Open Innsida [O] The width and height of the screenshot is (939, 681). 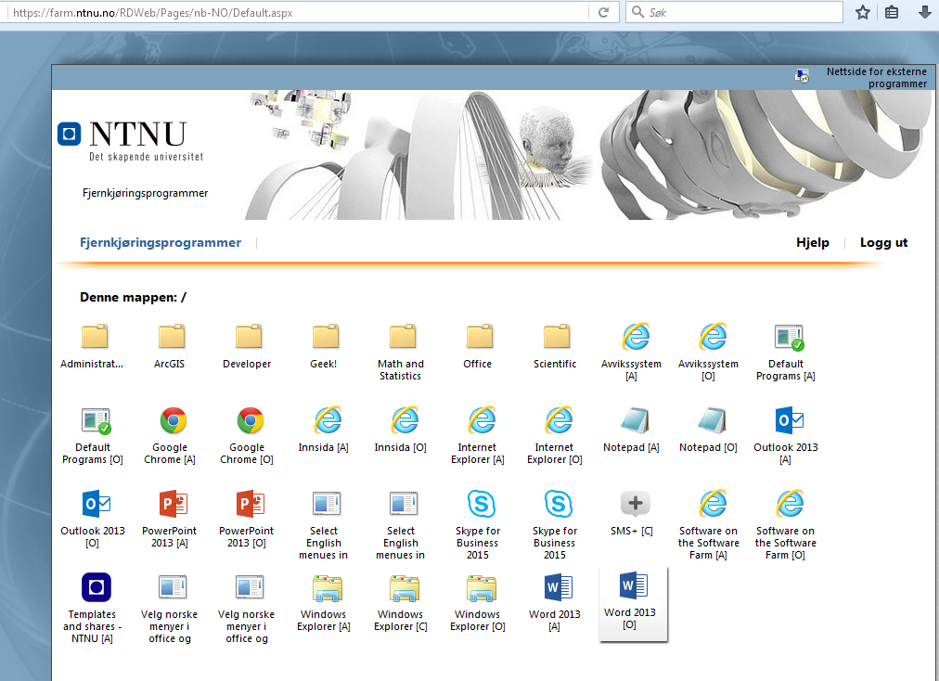click(x=401, y=430)
